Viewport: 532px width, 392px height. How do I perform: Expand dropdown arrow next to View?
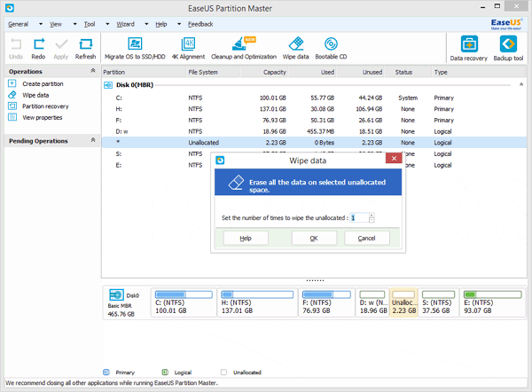[75, 24]
